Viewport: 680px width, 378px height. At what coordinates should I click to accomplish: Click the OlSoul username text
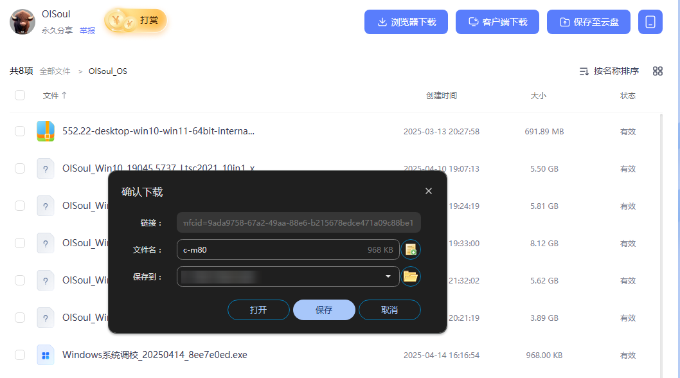click(56, 14)
